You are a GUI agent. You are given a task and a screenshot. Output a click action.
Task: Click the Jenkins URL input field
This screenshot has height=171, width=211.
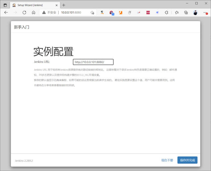tap(93, 62)
